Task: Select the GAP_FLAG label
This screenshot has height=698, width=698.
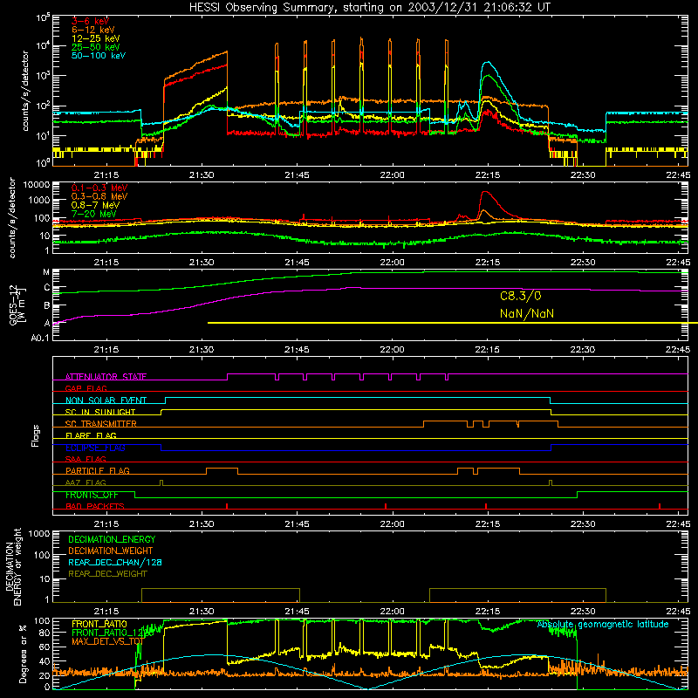Action: (86, 388)
